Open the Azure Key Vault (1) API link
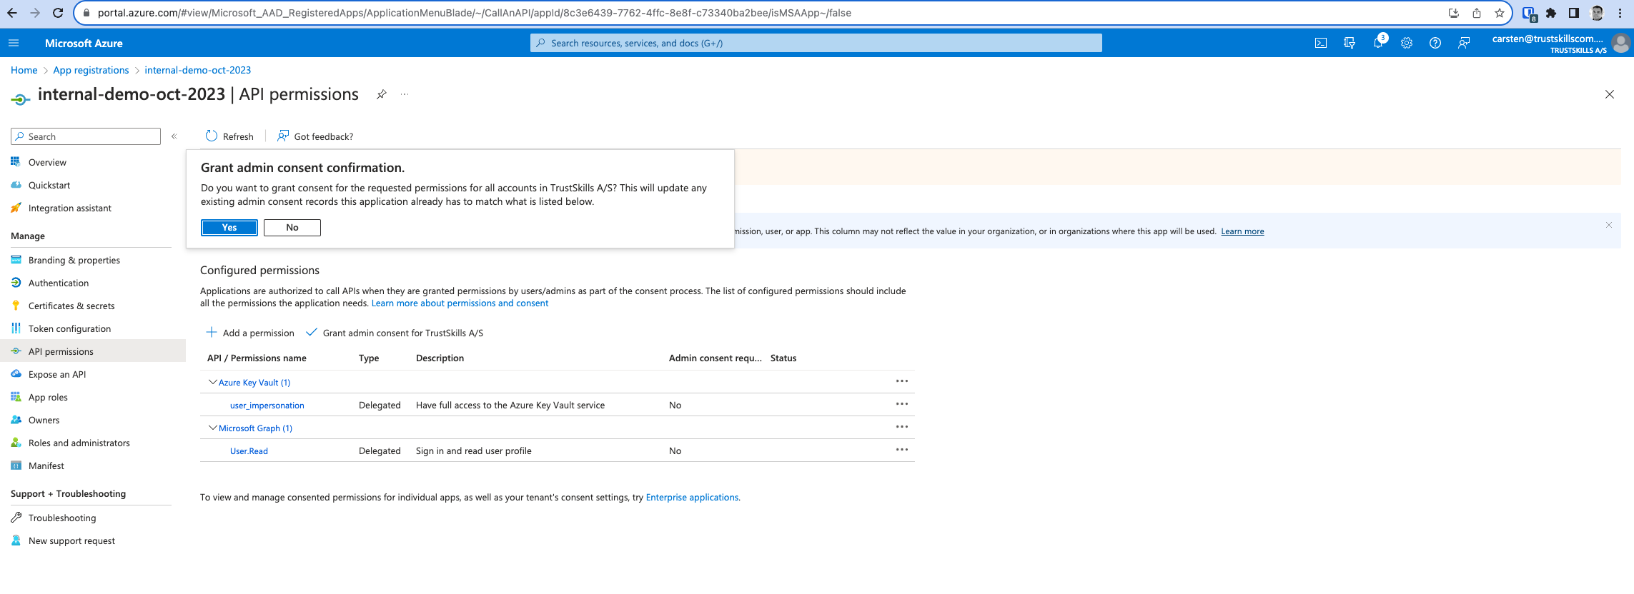This screenshot has width=1634, height=594. 254,383
